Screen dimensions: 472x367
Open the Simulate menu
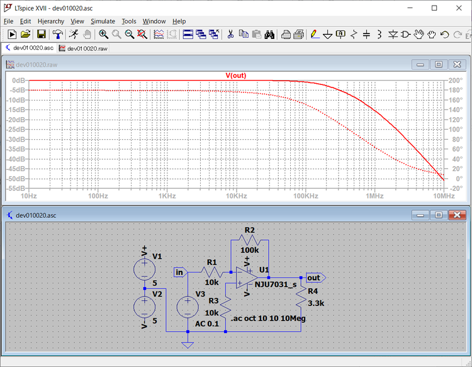click(103, 21)
